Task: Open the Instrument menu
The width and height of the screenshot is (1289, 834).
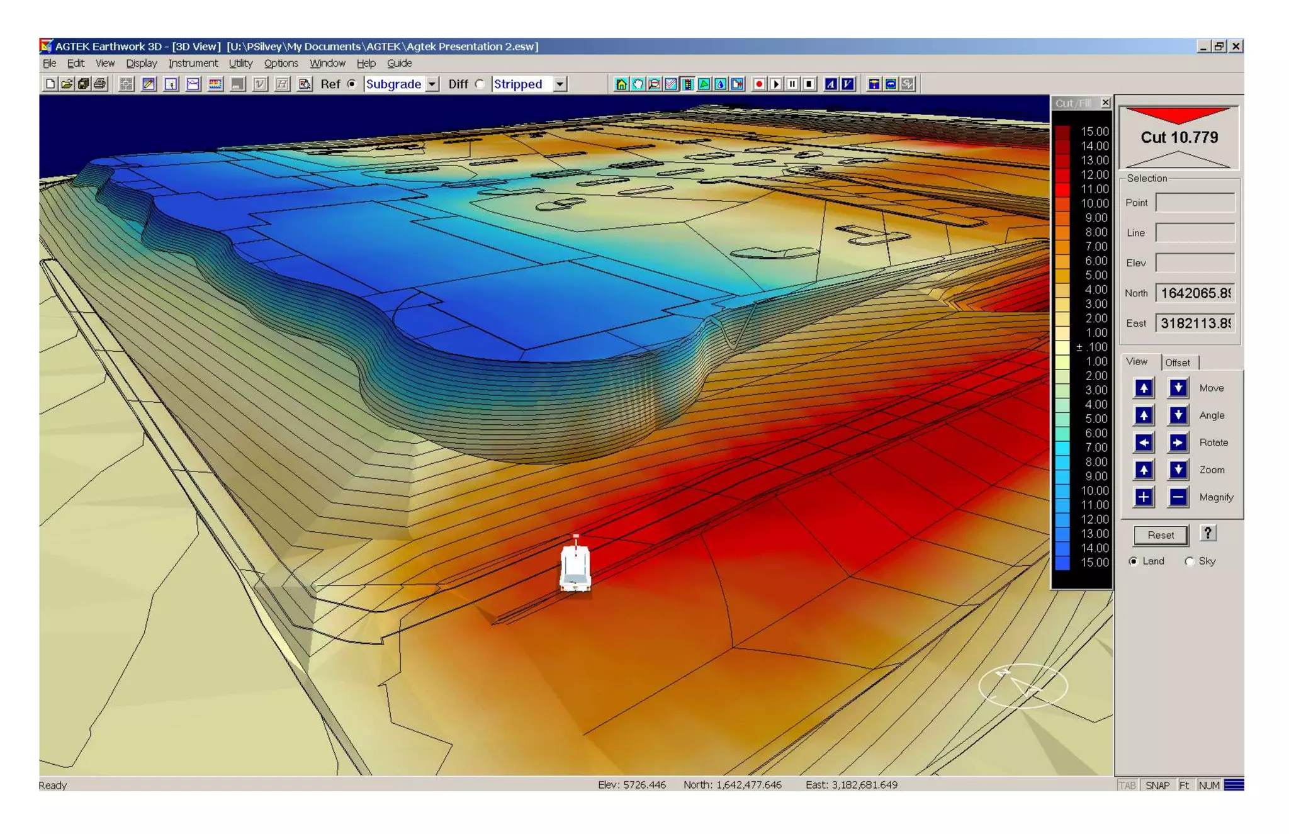Action: tap(193, 63)
